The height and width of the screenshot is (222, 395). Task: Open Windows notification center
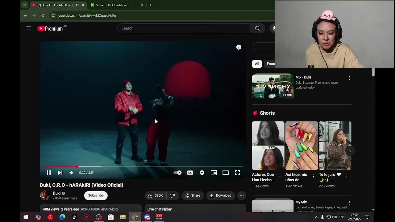pyautogui.click(x=367, y=217)
